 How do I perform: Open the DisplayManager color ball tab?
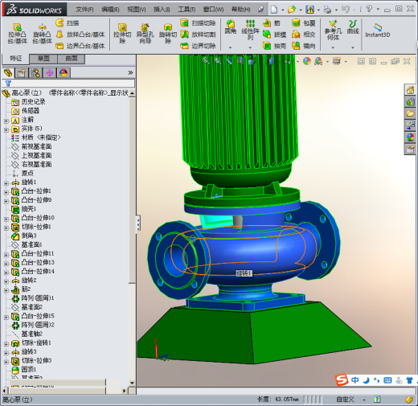[x=64, y=73]
